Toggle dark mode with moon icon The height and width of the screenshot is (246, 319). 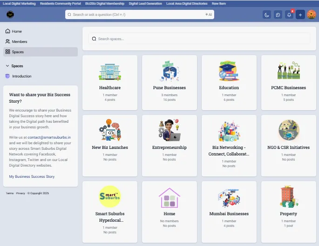[x=267, y=15]
